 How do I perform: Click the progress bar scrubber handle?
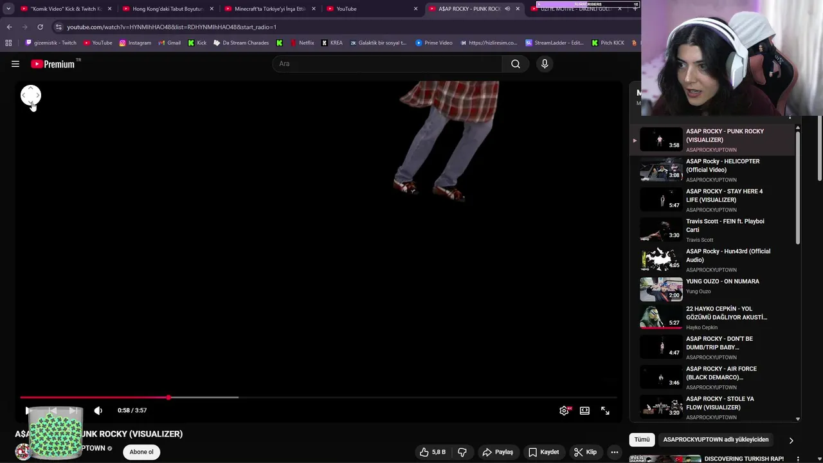168,397
